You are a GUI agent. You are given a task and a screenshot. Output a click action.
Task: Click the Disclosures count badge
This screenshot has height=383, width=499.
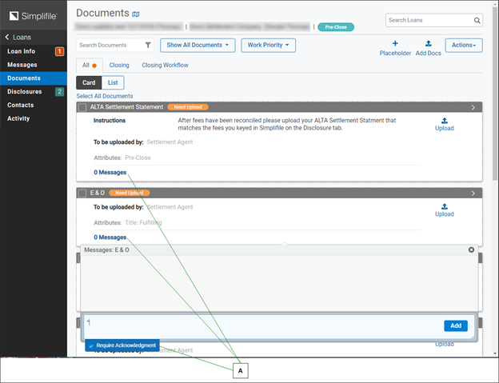[x=59, y=92]
